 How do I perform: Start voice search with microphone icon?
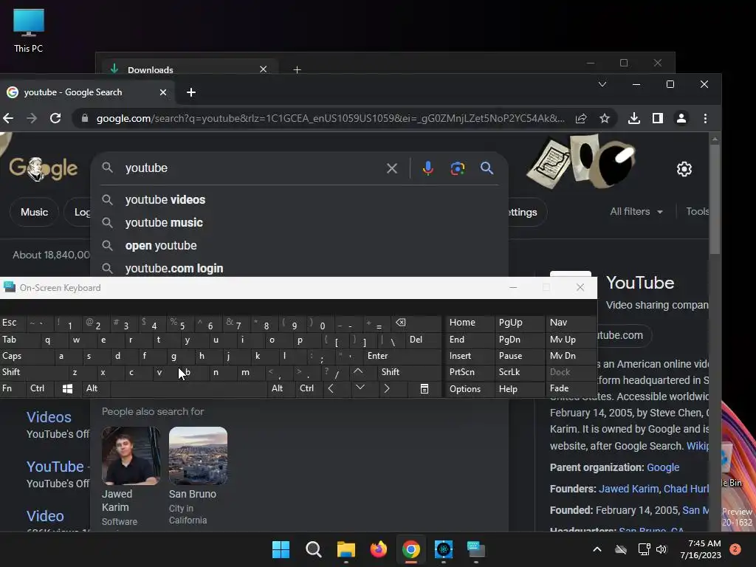coord(427,168)
